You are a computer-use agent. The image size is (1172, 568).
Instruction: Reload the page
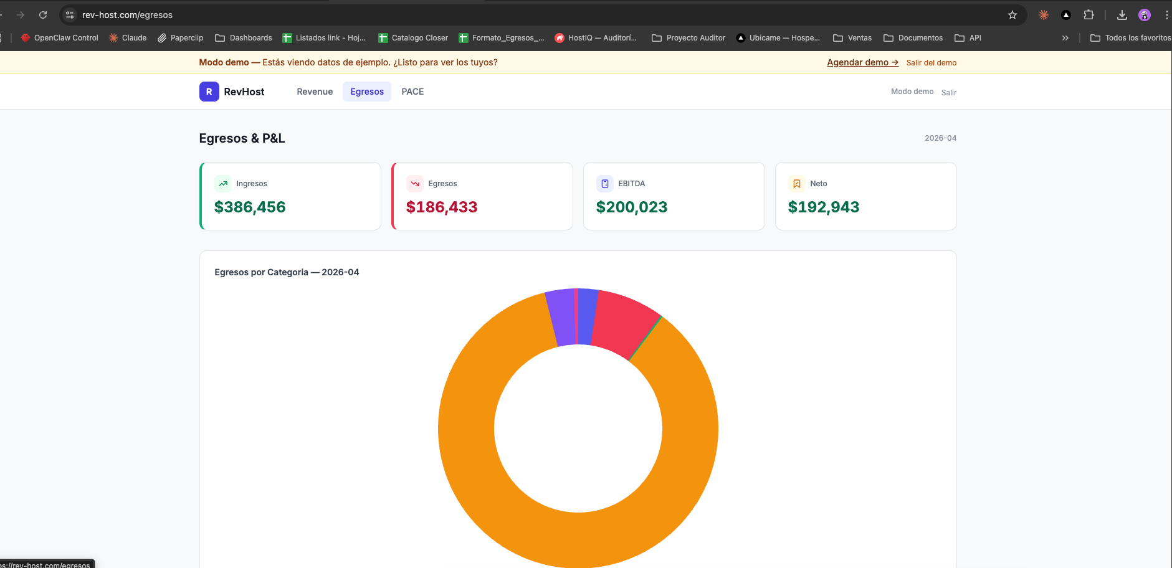click(43, 15)
